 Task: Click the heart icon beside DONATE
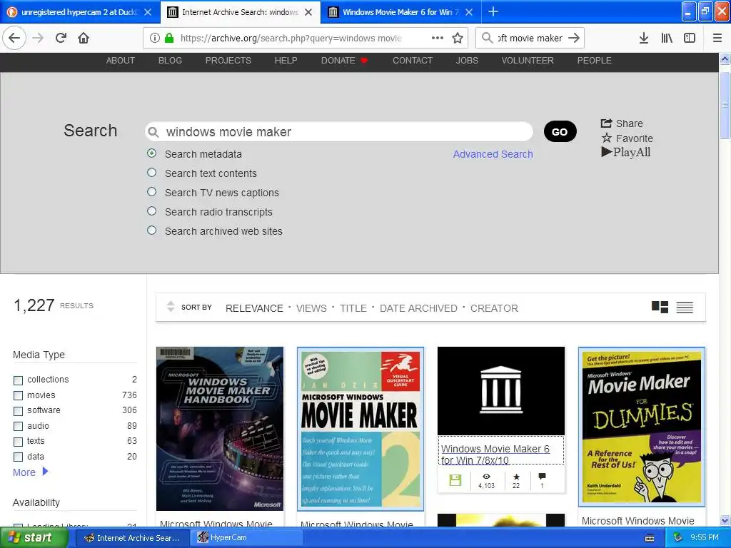click(364, 61)
